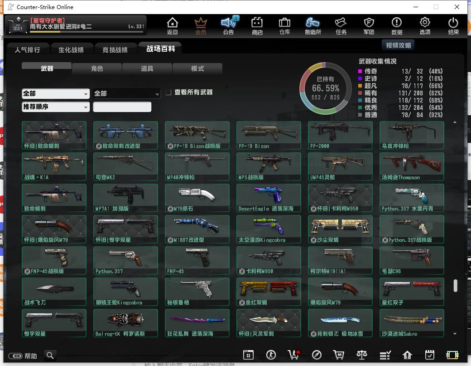
Task: Switch to the 竞技战绩 tab
Action: pyautogui.click(x=115, y=49)
